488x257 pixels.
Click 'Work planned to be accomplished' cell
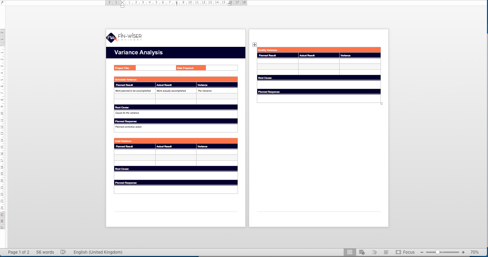coord(135,91)
